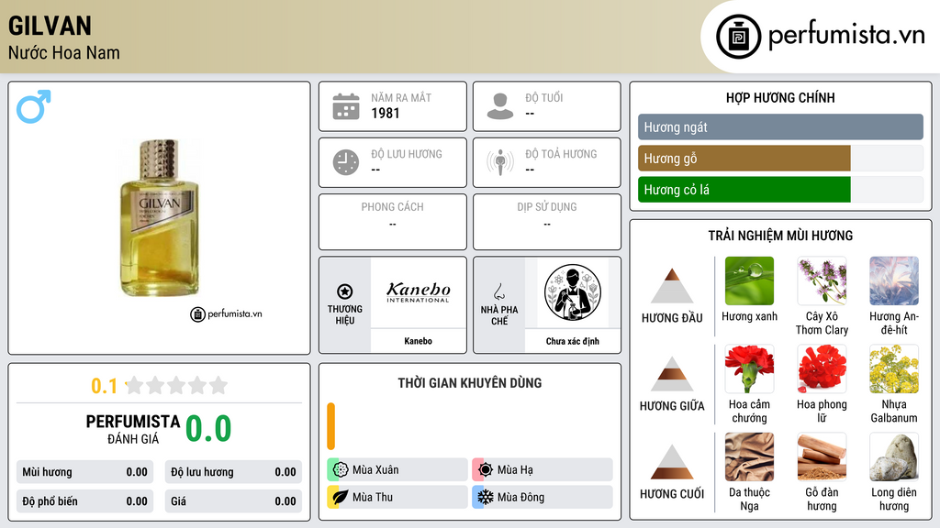This screenshot has width=940, height=528.
Task: Click the green 0.0 Perfumista score
Action: (208, 428)
